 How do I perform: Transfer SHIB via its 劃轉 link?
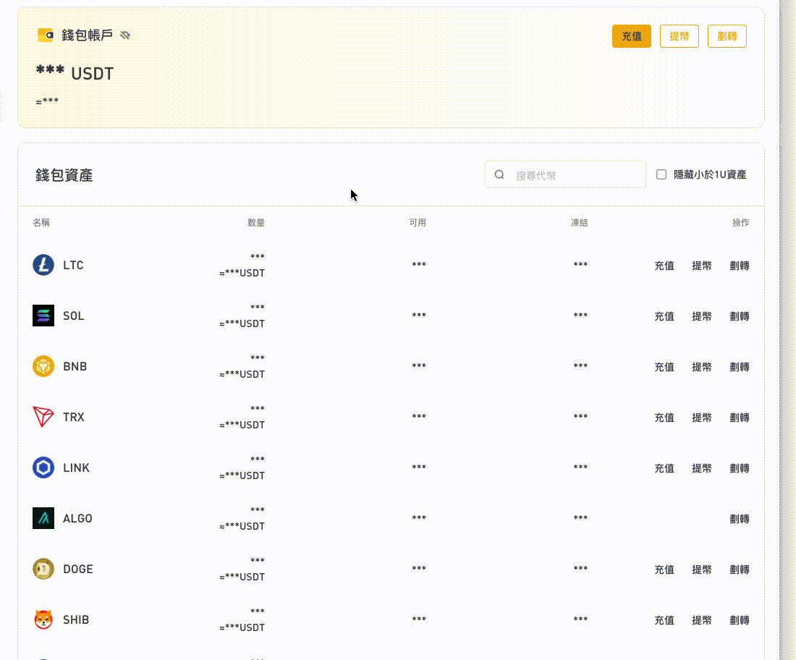tap(739, 620)
